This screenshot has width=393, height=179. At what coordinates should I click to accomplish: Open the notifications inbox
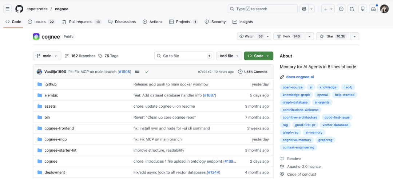click(373, 9)
